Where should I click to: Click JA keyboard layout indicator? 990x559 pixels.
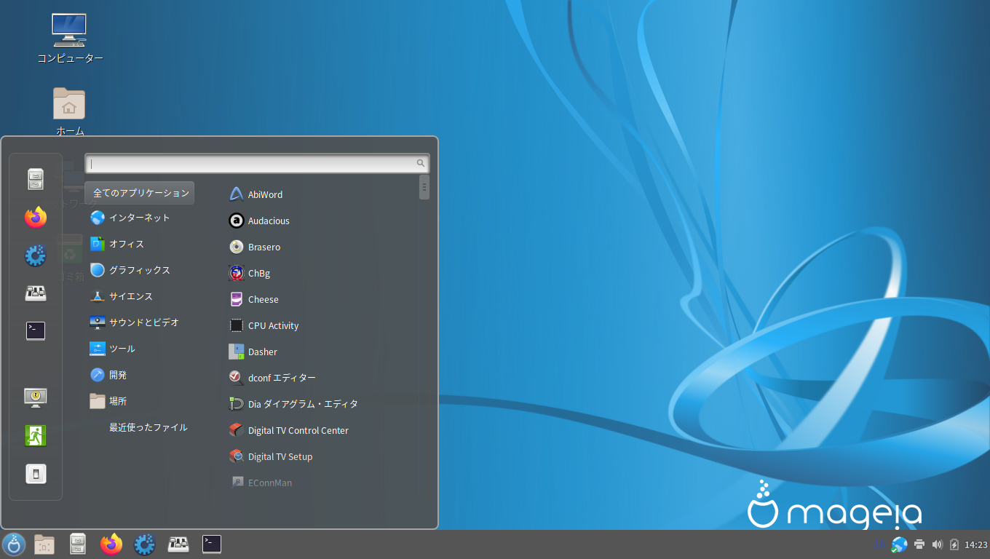pos(880,544)
